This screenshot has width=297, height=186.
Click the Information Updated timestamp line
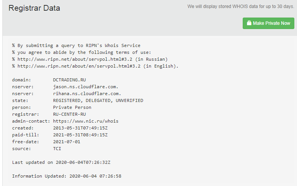[x=67, y=176]
